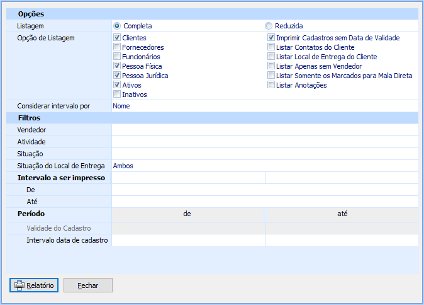This screenshot has width=424, height=305.
Task: Toggle the Pessoa Jurídica checkbox
Action: click(x=117, y=76)
